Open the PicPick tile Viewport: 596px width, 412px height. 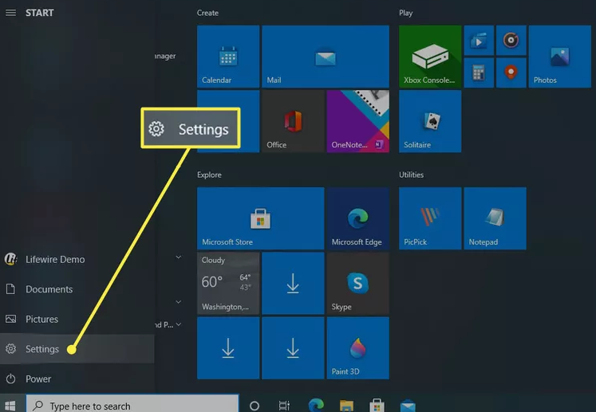[430, 218]
